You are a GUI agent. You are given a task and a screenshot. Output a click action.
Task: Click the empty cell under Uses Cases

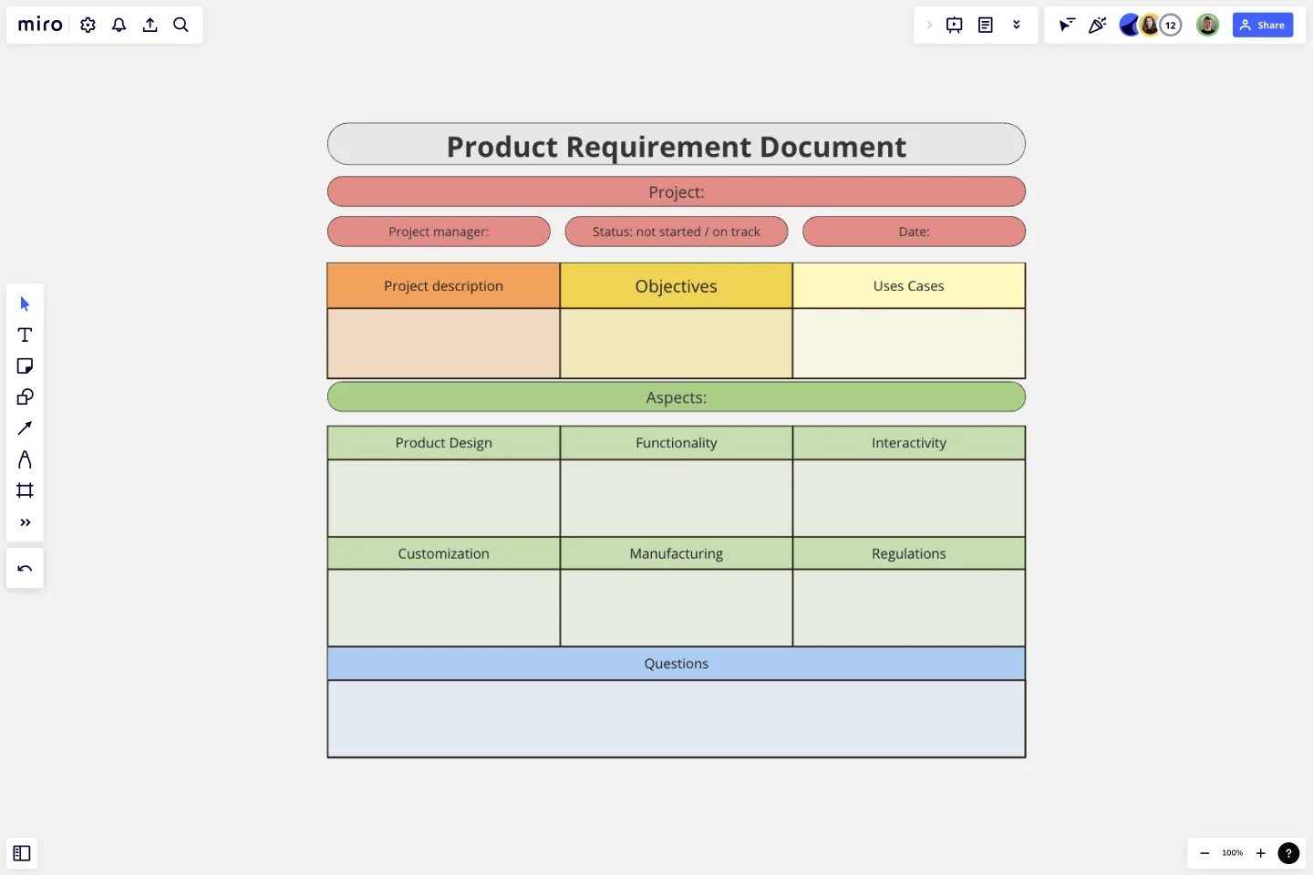(x=909, y=344)
